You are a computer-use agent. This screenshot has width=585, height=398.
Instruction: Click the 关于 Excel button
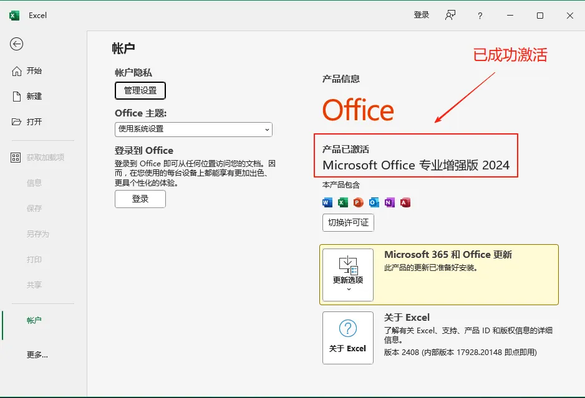348,338
